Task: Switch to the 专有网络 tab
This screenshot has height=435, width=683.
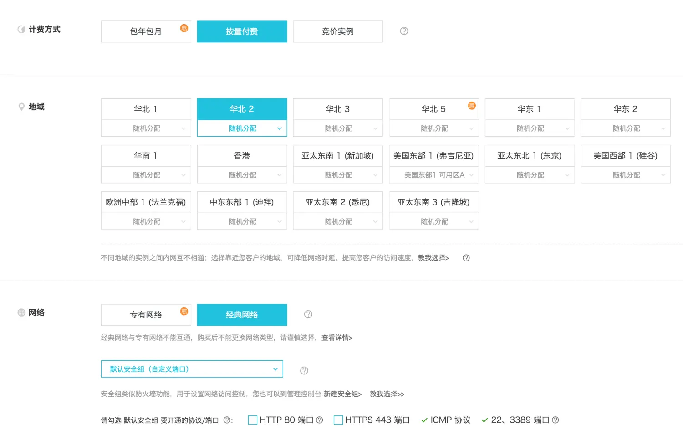Action: tap(146, 314)
